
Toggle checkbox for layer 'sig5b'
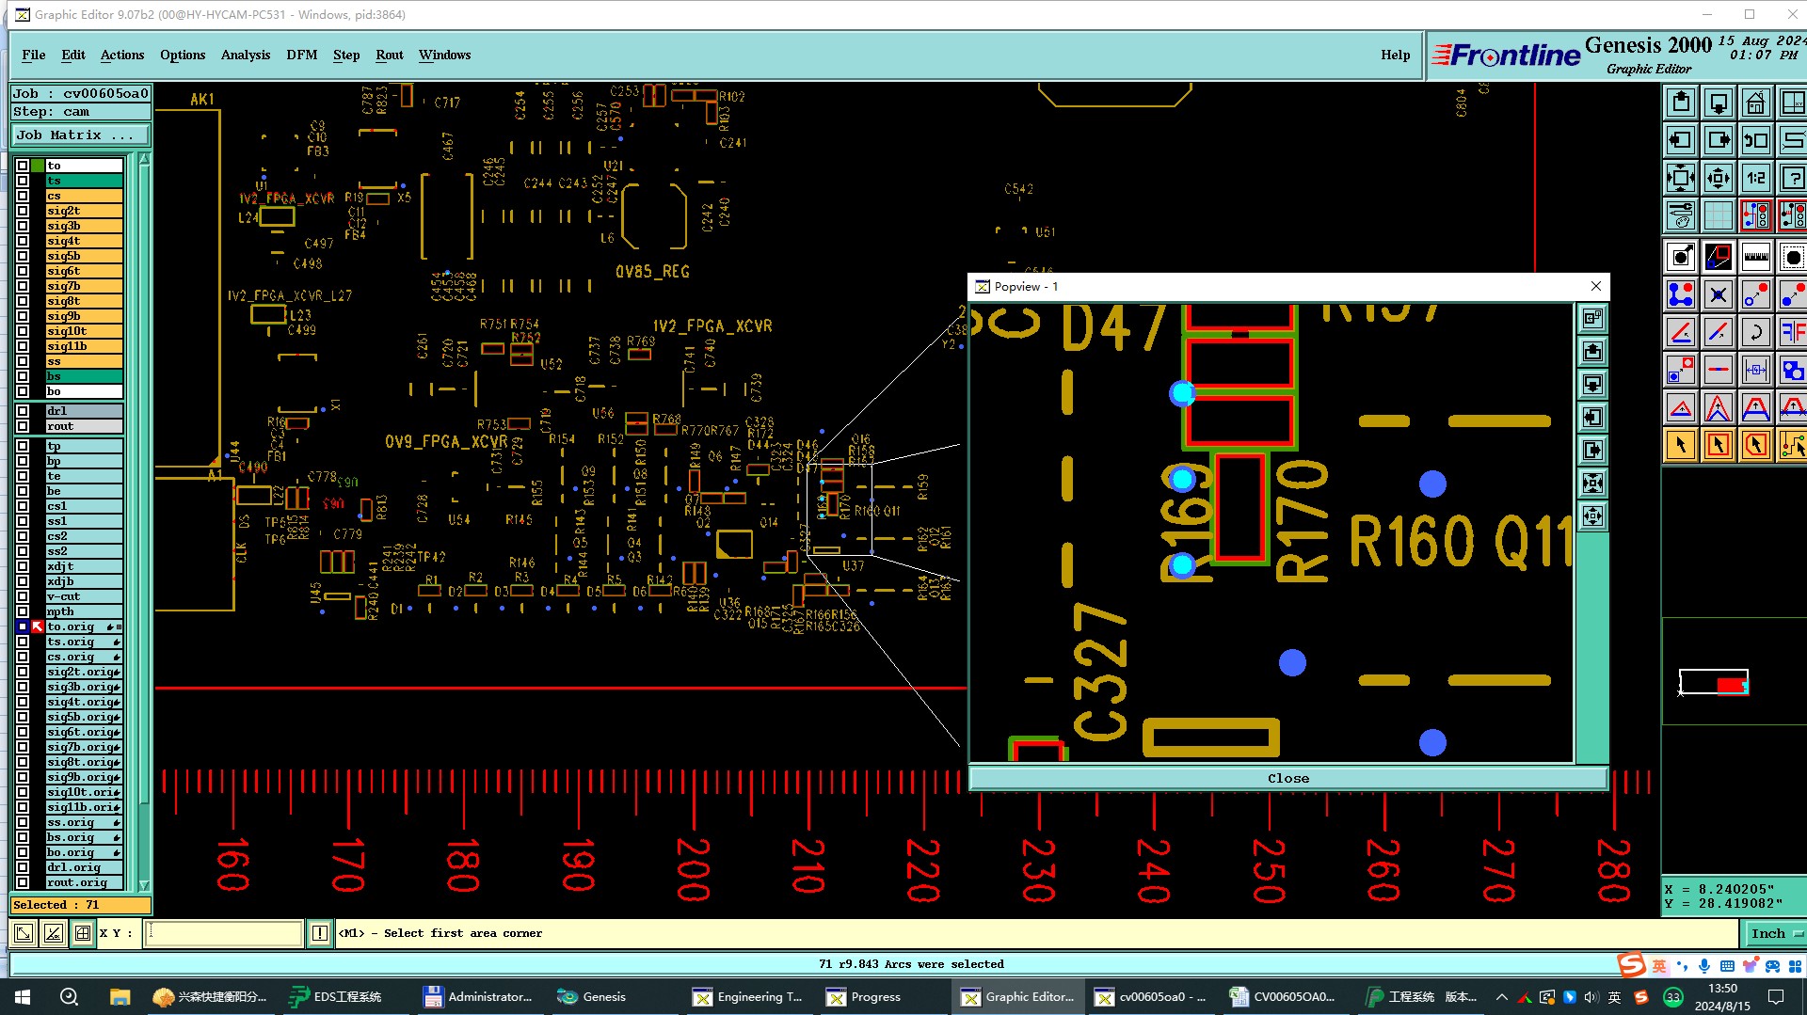click(x=23, y=256)
